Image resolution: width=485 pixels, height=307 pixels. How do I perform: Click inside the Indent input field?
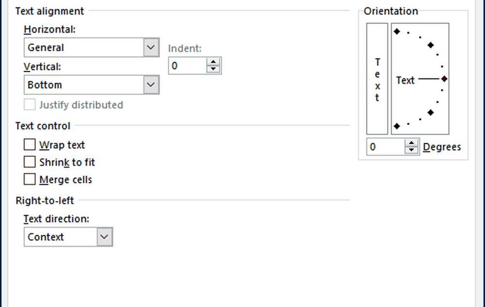point(187,65)
